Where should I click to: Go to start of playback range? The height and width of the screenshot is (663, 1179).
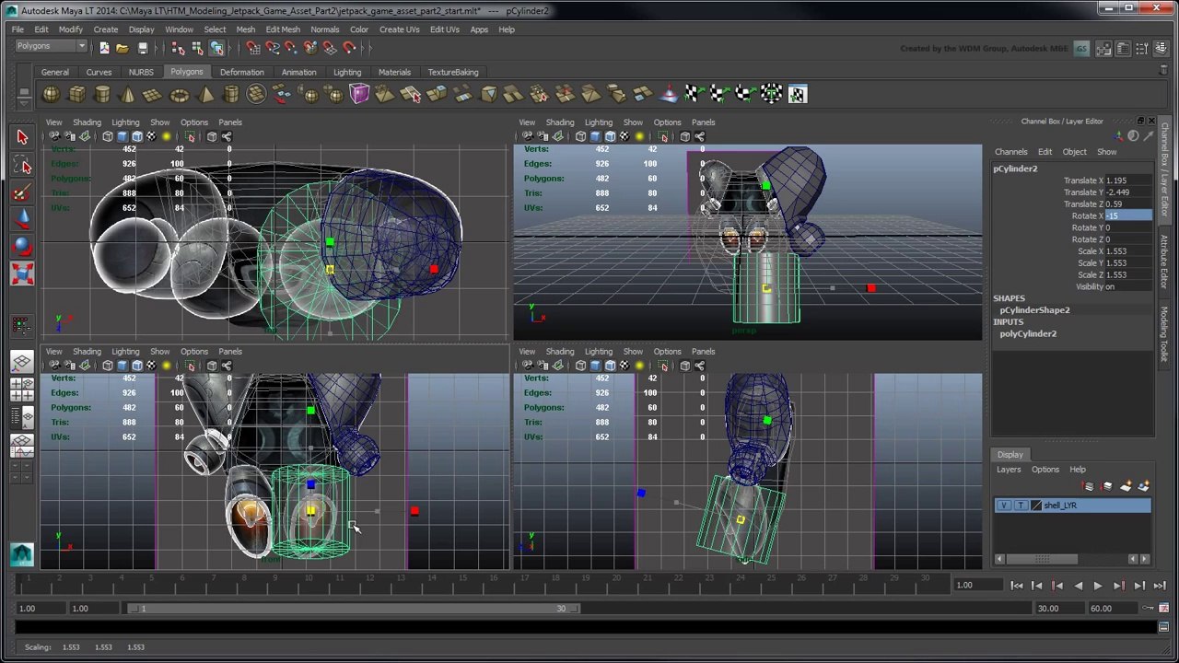point(1017,586)
